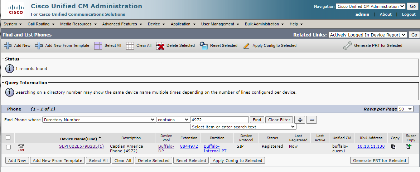Image resolution: width=420 pixels, height=172 pixels.
Task: Click the Status info icon
Action: (10, 69)
